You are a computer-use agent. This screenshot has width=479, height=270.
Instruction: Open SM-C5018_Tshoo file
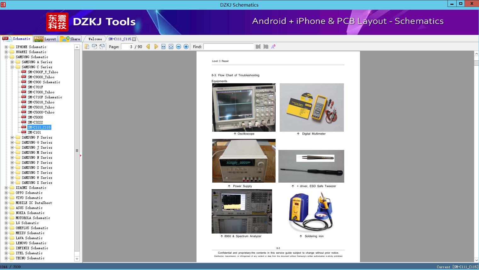[41, 102]
